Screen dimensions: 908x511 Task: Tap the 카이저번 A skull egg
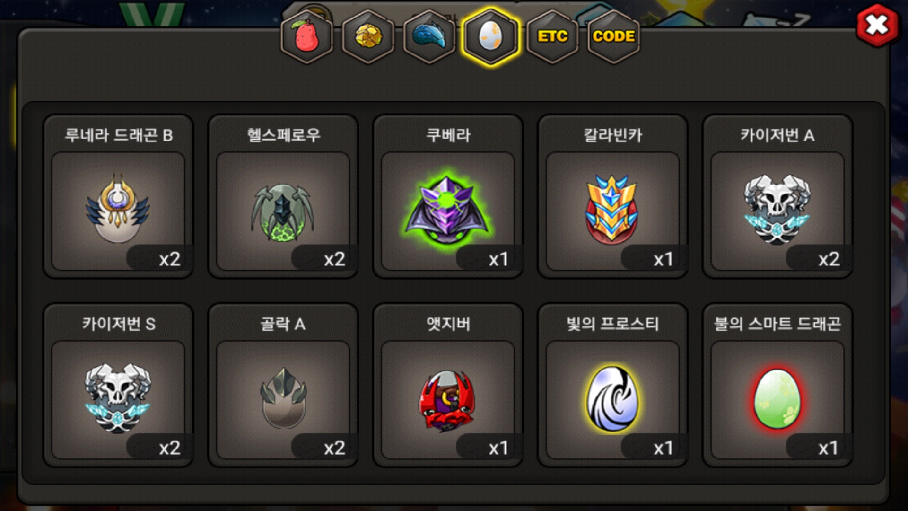click(777, 209)
